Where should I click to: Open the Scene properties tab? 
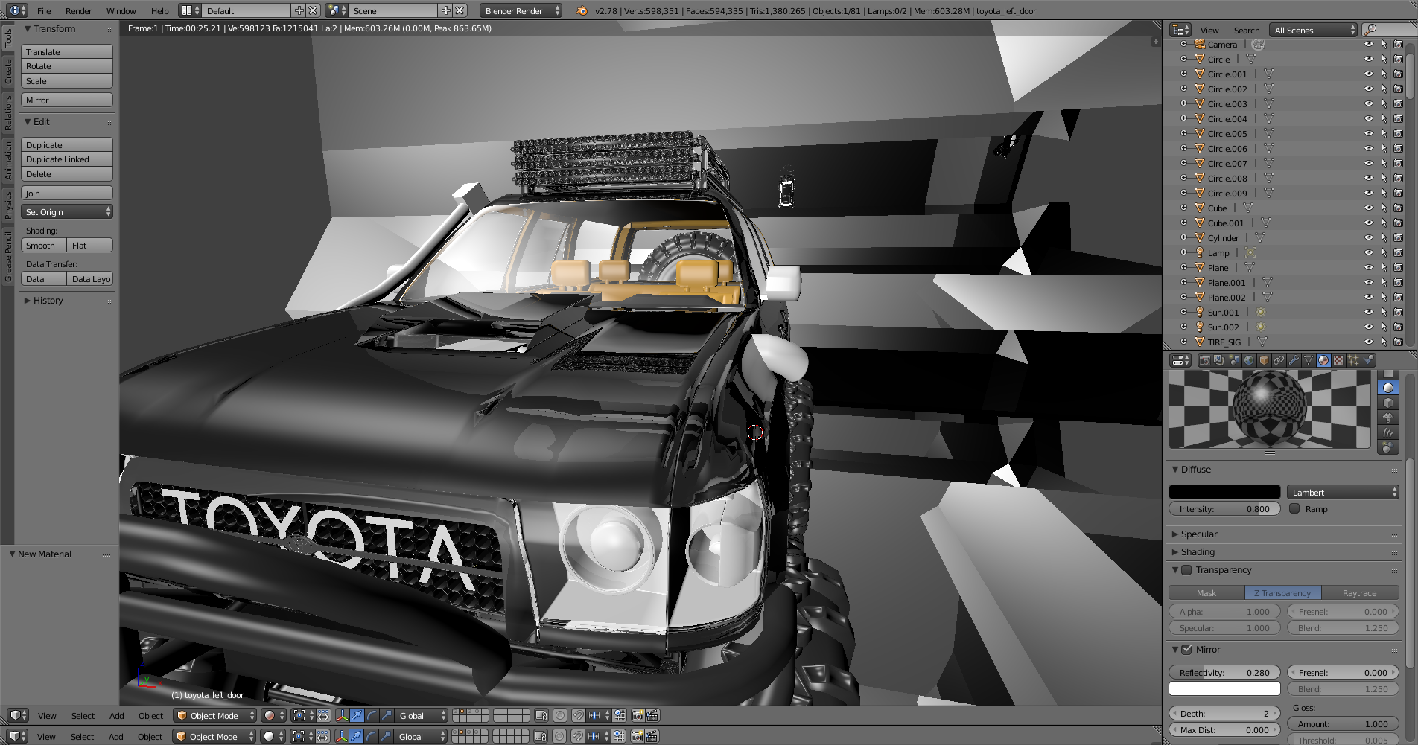pos(1234,360)
